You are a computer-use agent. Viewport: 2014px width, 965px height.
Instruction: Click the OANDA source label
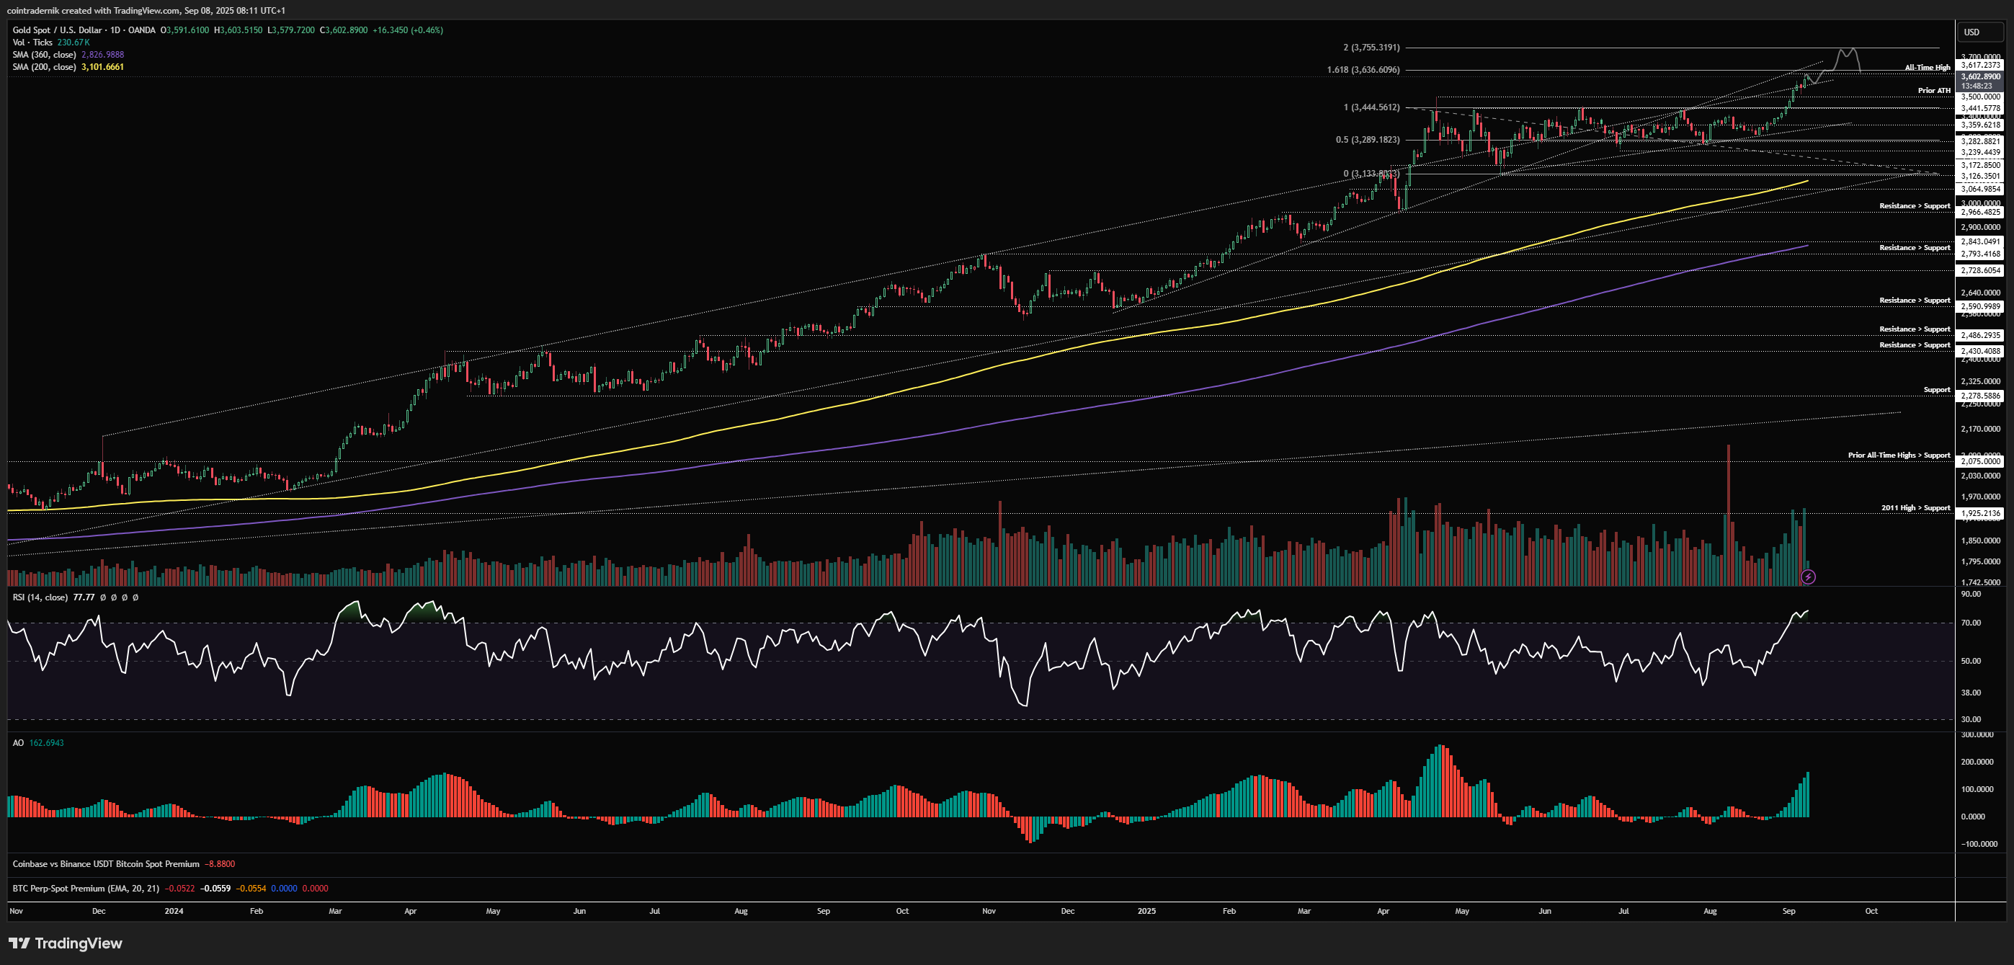141,30
